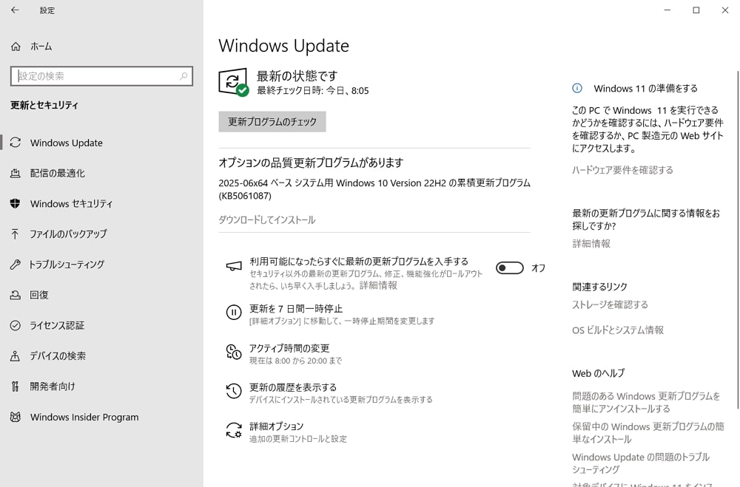Click into the 設定の検索 search field
740x487 pixels.
pos(101,76)
